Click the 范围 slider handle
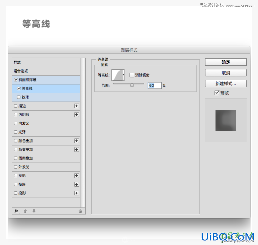Screen dimensions: 258x245 [132, 85]
